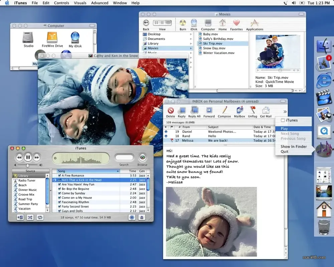Image resolution: width=334 pixels, height=267 pixels.
Task: Open Mail from the Dock
Action: point(324,62)
